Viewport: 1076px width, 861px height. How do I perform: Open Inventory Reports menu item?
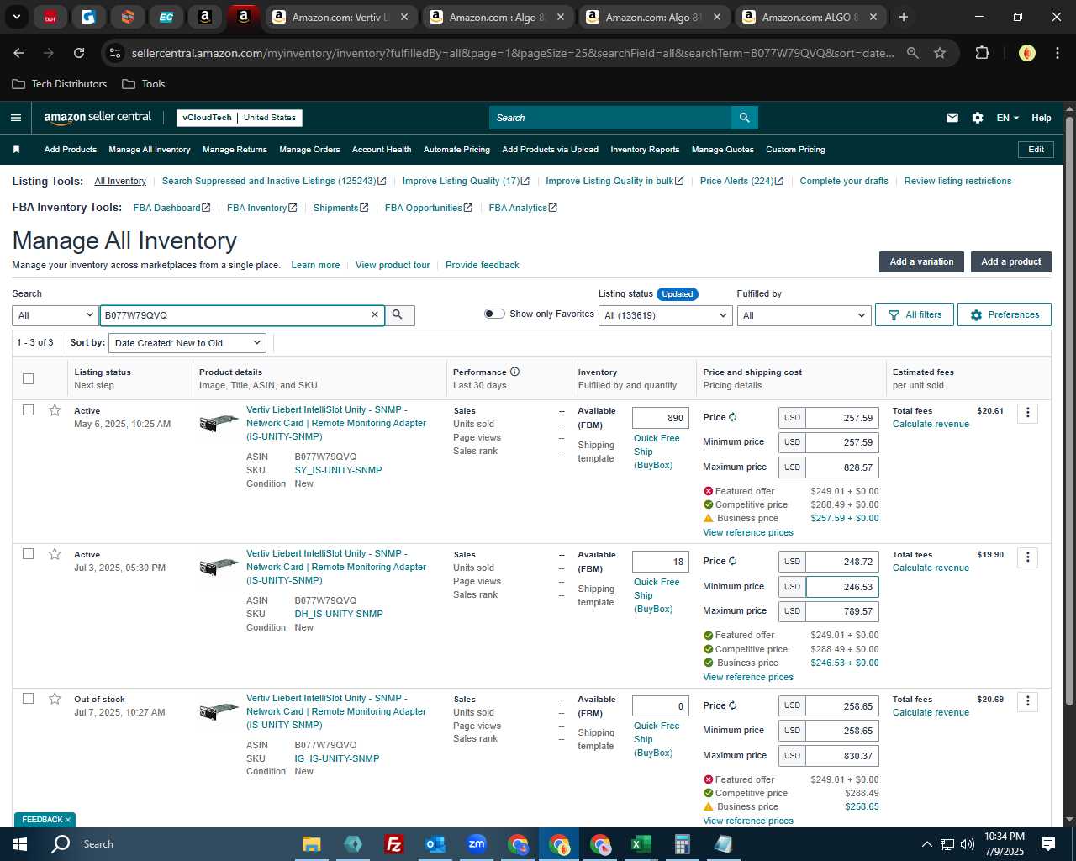point(645,150)
